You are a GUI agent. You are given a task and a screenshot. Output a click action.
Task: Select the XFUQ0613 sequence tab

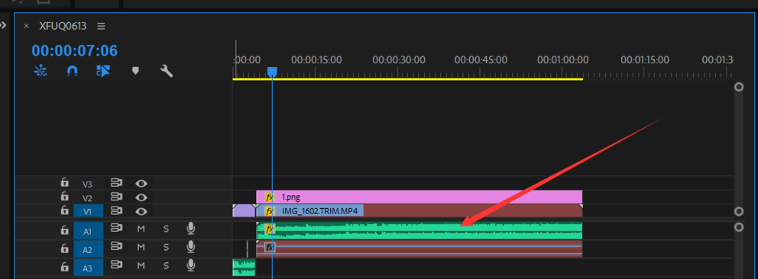coord(63,26)
